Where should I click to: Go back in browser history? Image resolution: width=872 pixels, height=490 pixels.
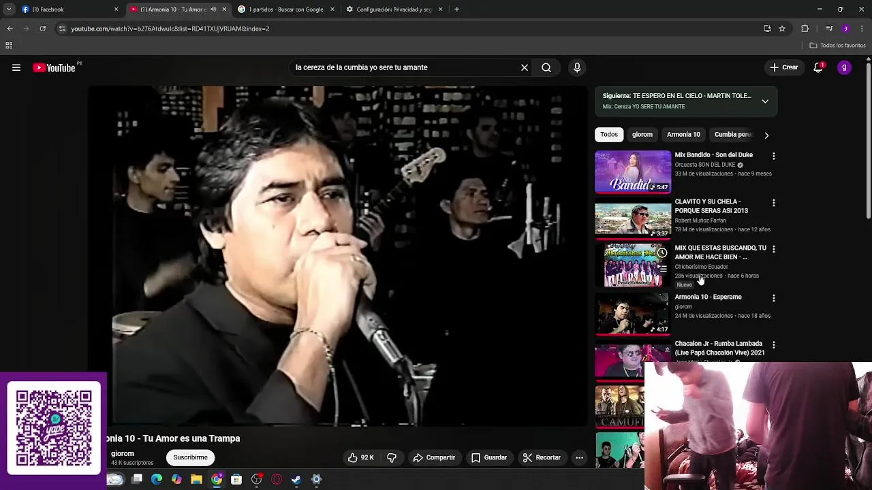coord(10,29)
